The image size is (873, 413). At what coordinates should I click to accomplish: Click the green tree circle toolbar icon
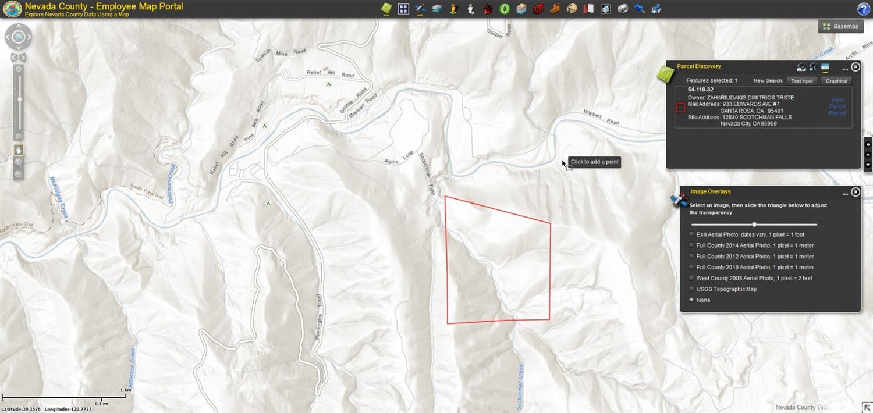[505, 9]
